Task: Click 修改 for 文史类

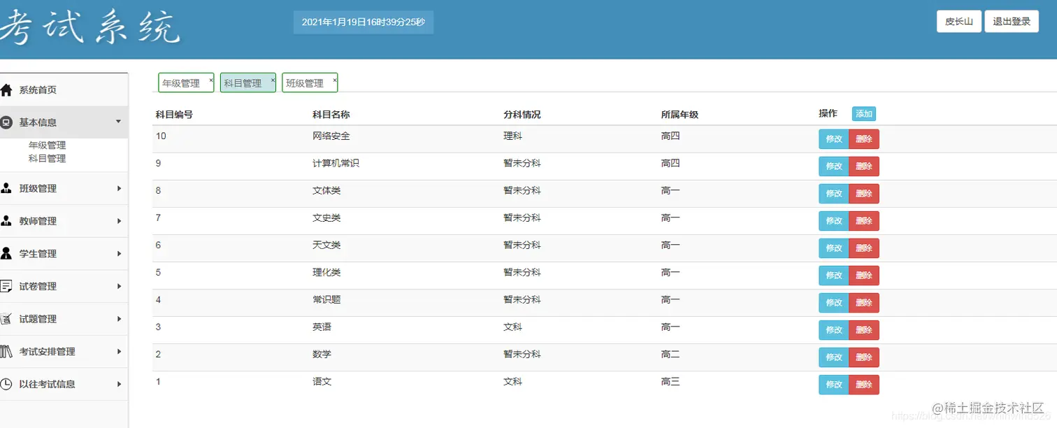Action: (x=834, y=221)
